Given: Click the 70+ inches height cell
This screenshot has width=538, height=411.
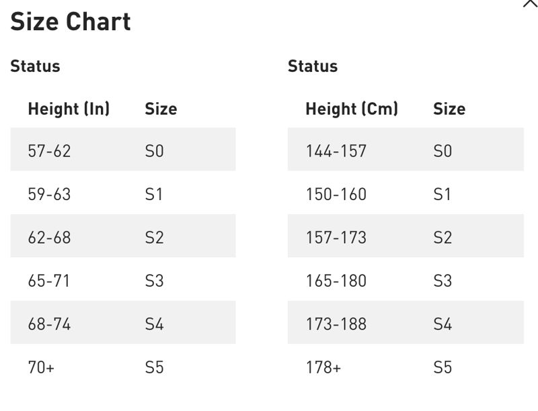Looking at the screenshot, I should (41, 367).
